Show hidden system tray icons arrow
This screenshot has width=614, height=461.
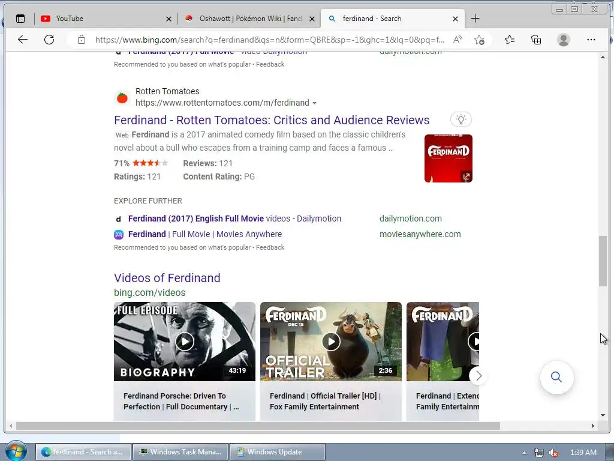point(524,453)
